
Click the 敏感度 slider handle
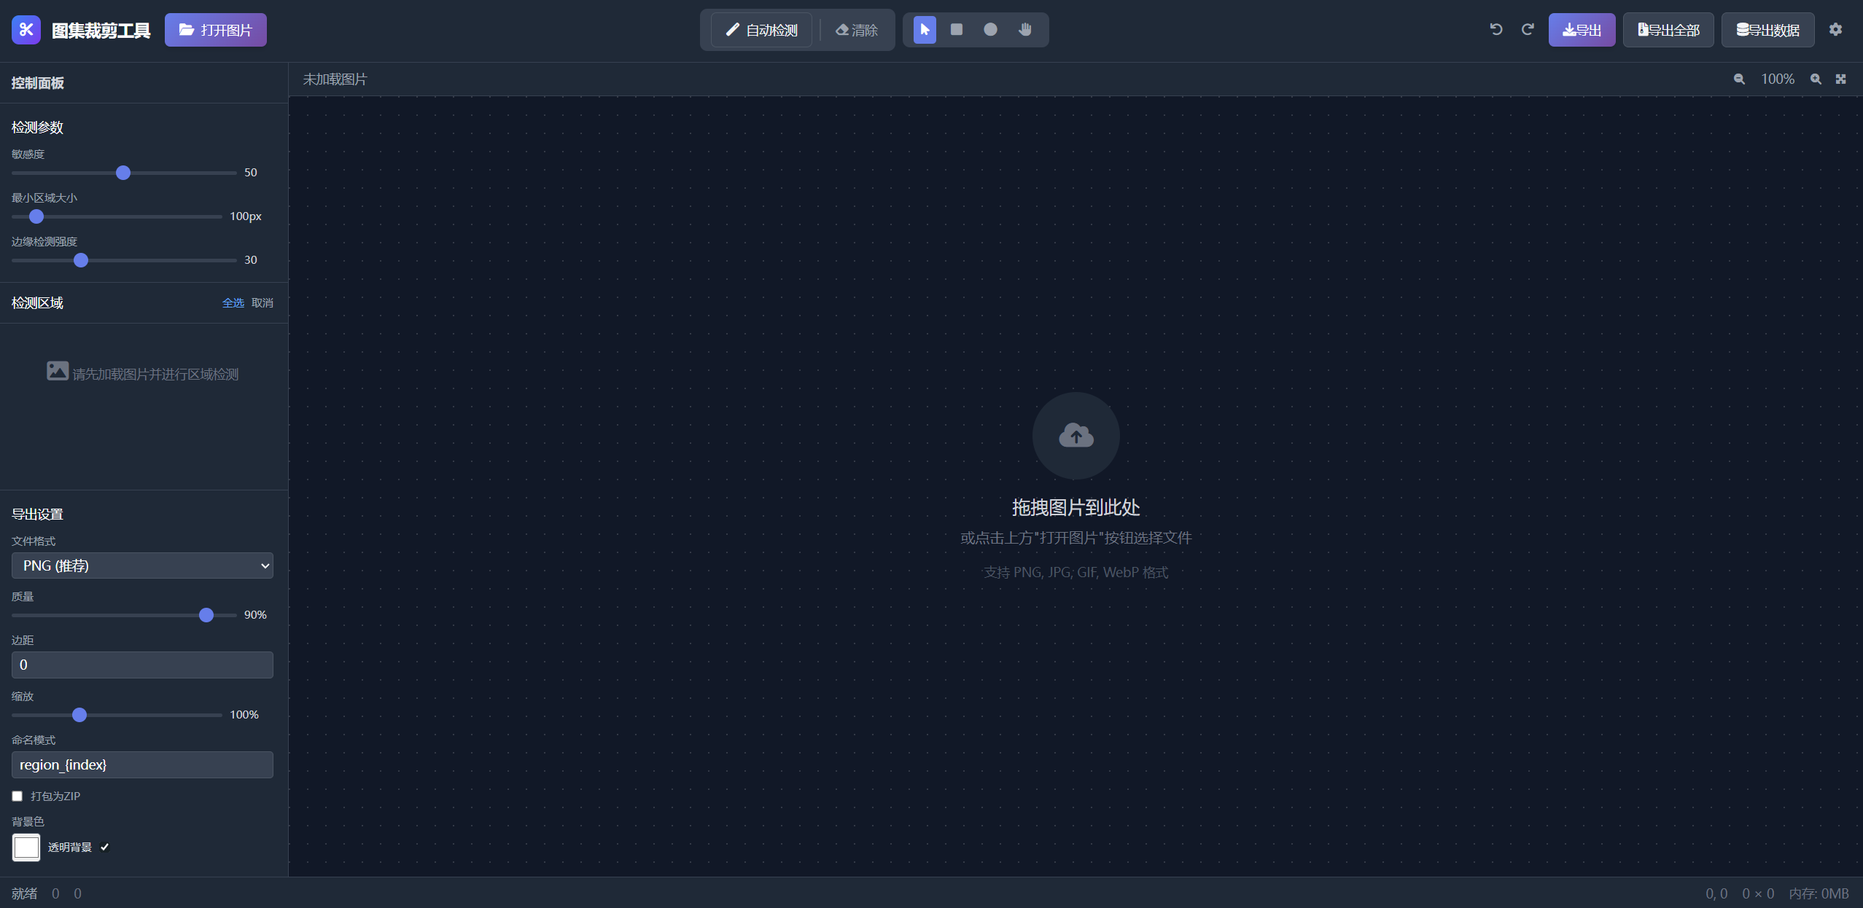(x=123, y=173)
